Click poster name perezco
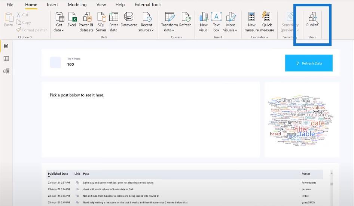 click(x=306, y=189)
